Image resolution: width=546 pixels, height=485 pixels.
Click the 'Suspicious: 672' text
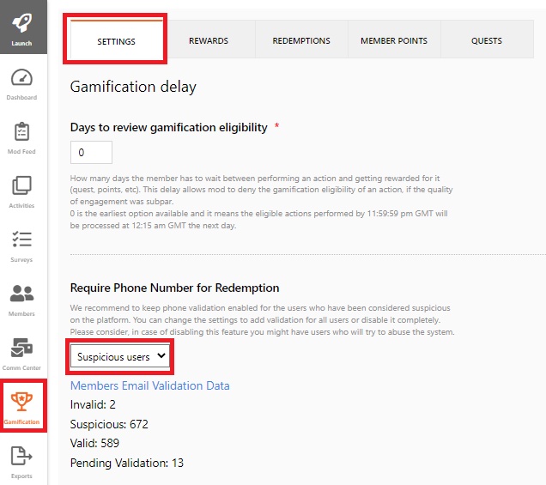[109, 424]
